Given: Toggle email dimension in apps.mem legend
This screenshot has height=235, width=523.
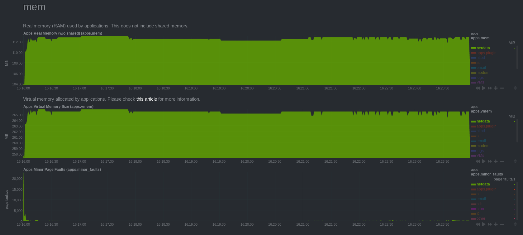Looking at the screenshot, I should [481, 68].
